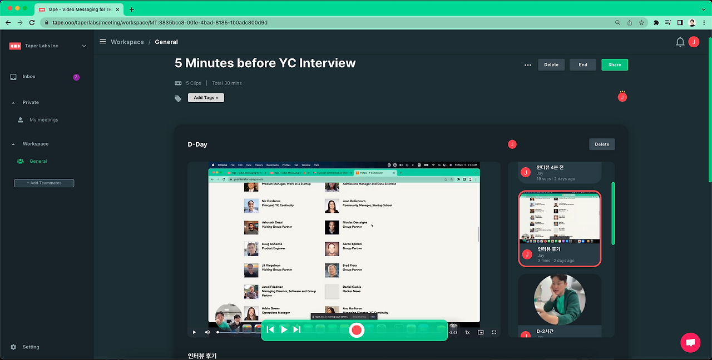Reload the page

pyautogui.click(x=32, y=22)
